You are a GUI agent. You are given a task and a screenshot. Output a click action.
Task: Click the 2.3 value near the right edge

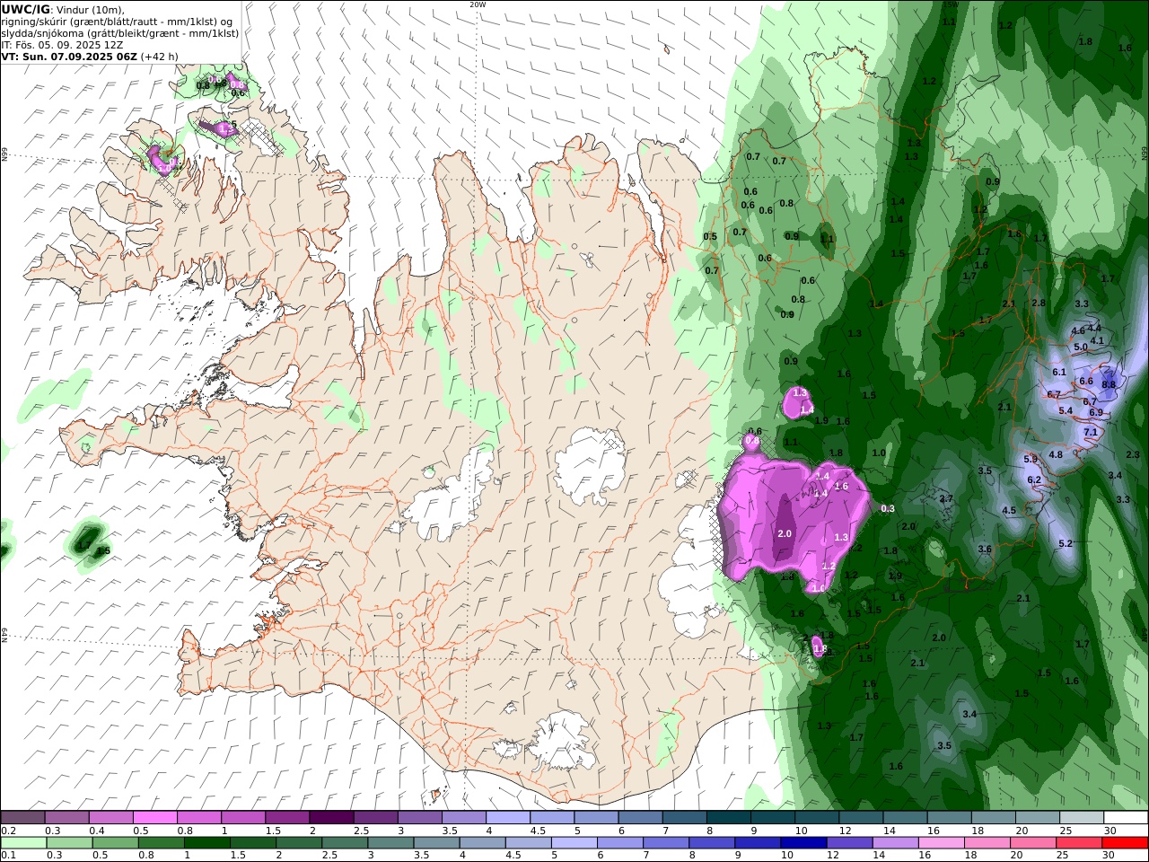[1133, 456]
